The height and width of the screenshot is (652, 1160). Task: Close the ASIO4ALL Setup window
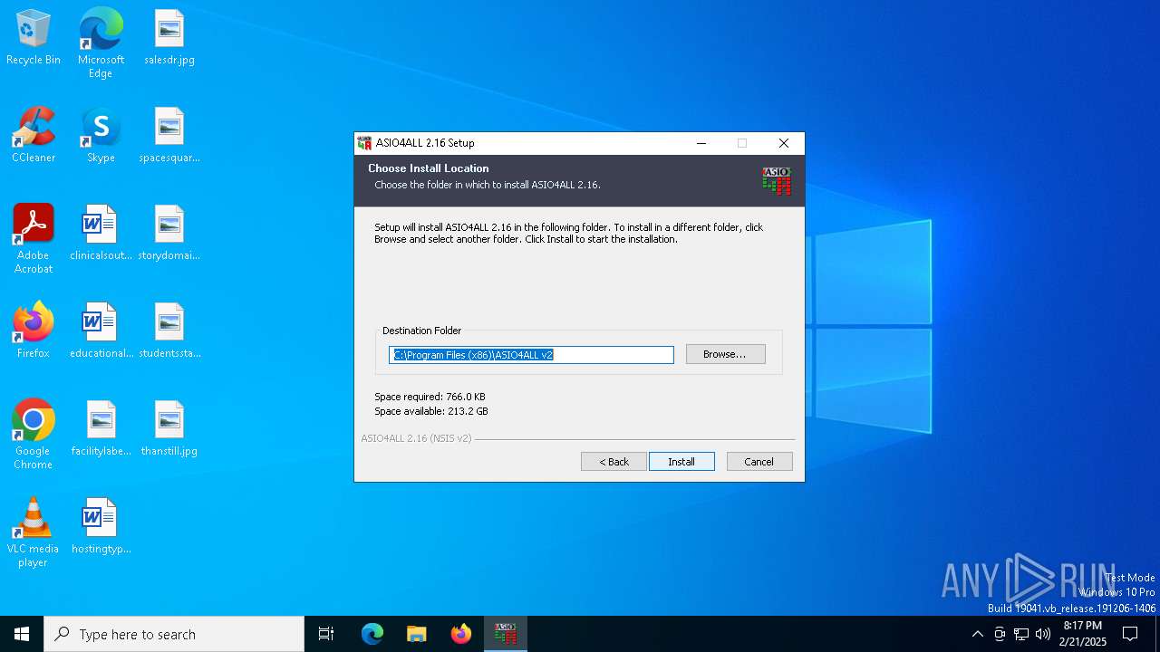tap(784, 143)
